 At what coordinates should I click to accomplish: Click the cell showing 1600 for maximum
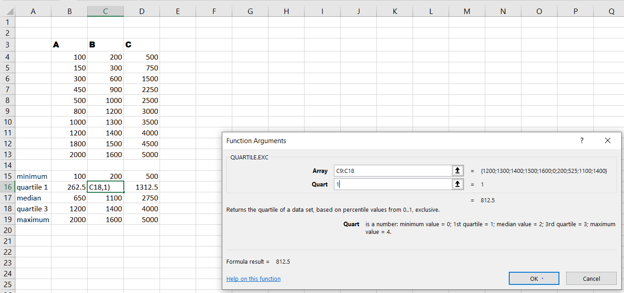105,219
